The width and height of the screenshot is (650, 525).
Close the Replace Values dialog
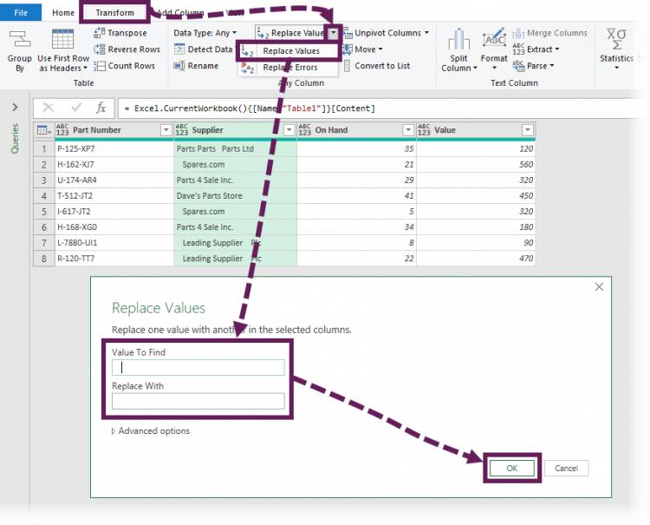pyautogui.click(x=599, y=286)
